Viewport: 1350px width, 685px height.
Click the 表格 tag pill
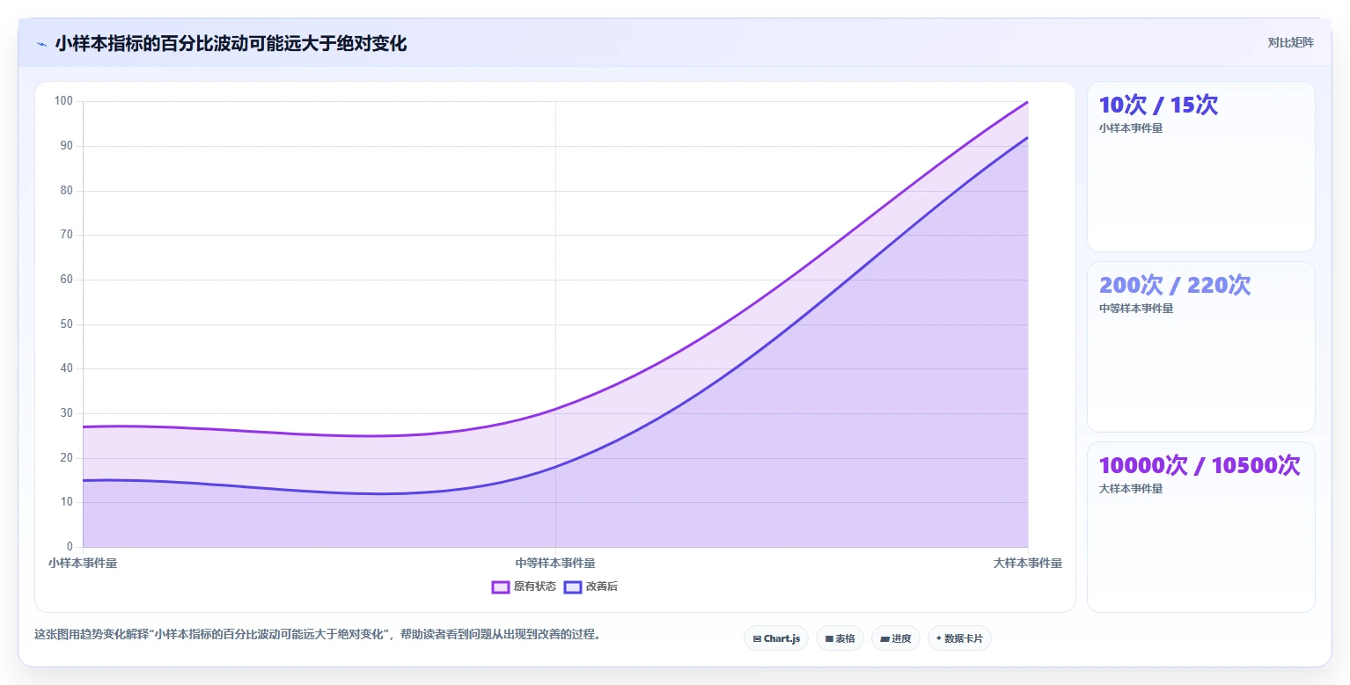[x=840, y=638]
